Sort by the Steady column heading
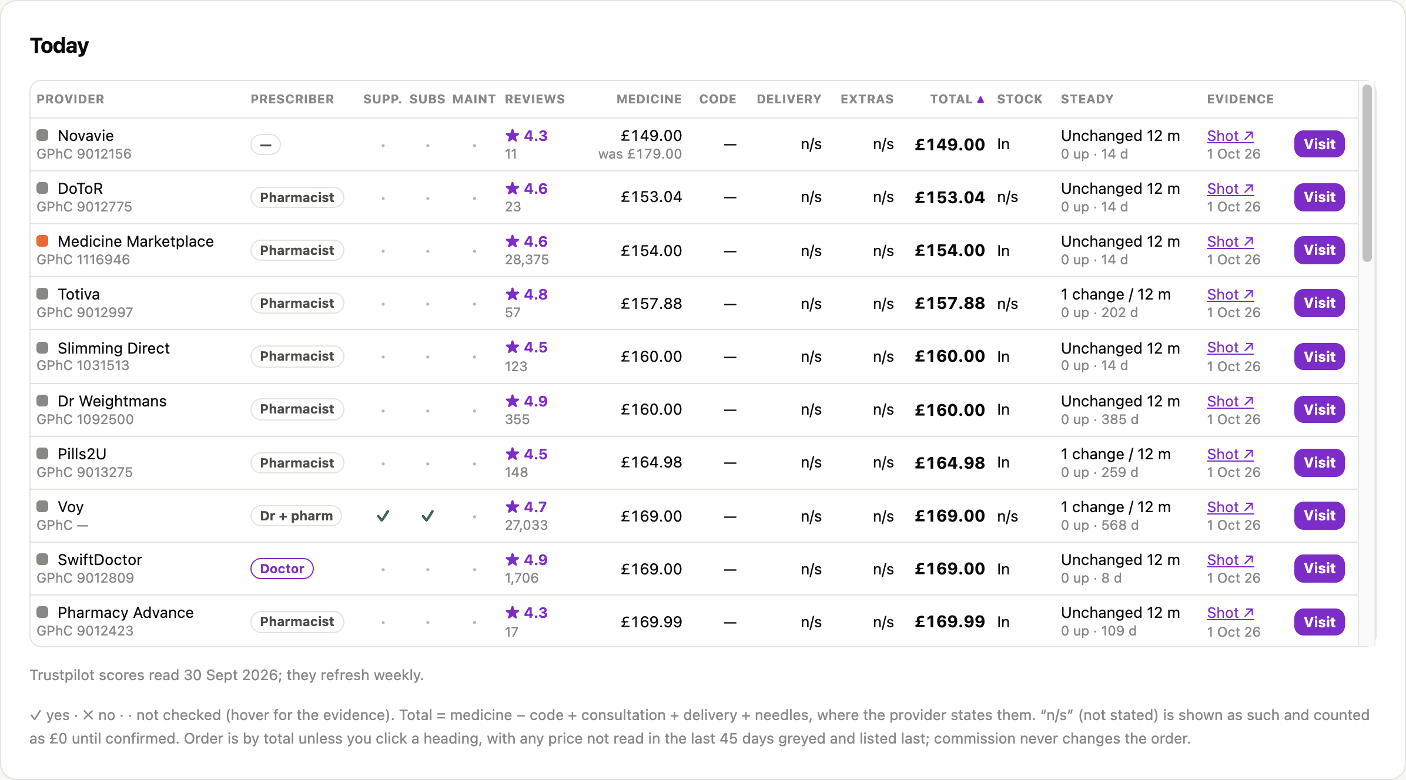 tap(1087, 99)
